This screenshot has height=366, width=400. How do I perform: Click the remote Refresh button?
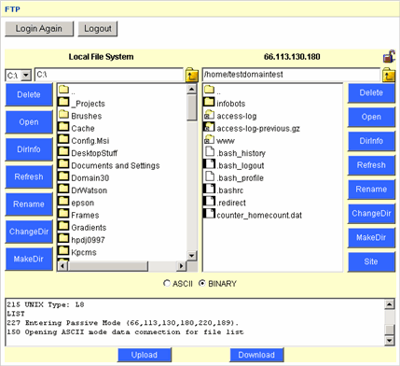coord(371,165)
